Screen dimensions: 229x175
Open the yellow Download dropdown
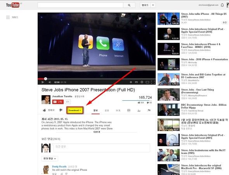click(x=75, y=110)
